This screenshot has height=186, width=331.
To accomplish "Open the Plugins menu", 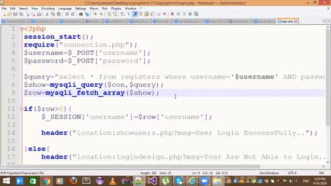I will point(116,8).
